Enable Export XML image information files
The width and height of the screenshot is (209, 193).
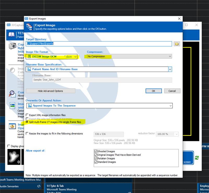point(27,115)
